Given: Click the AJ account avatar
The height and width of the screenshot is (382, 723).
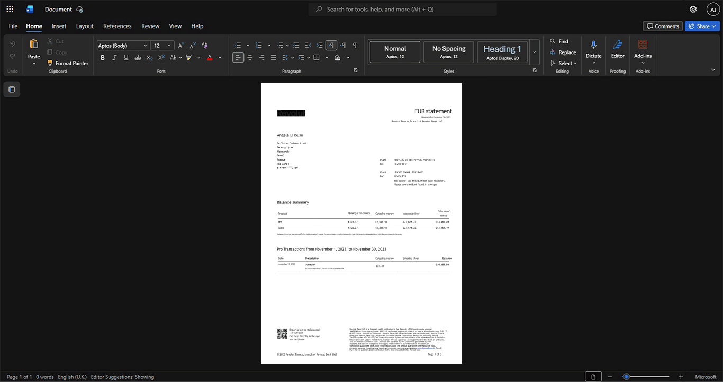Looking at the screenshot, I should pos(713,9).
